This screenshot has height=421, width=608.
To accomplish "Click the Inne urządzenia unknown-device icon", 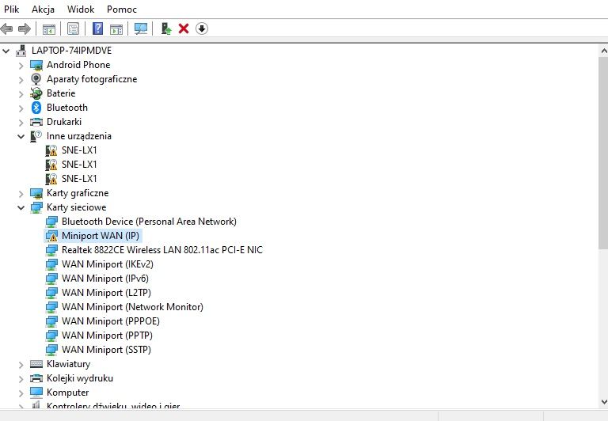I will 36,136.
